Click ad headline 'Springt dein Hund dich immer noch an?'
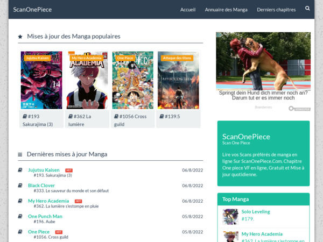Viewport: 323px width, 242px height. pos(263,93)
